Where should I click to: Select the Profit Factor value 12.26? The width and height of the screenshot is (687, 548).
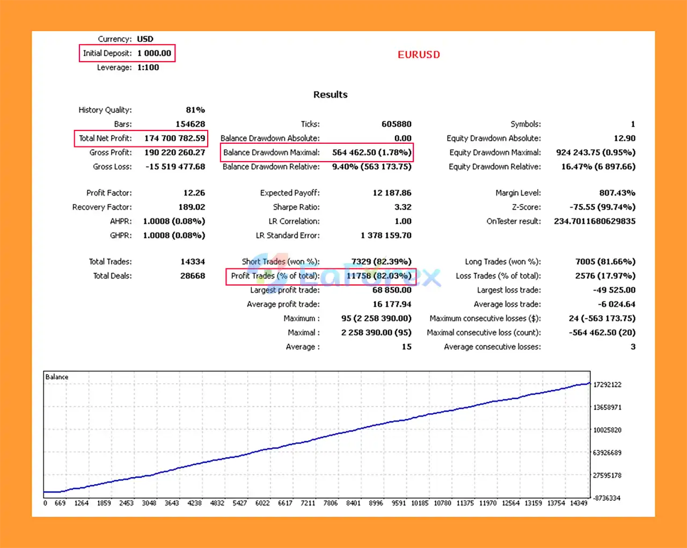(193, 192)
